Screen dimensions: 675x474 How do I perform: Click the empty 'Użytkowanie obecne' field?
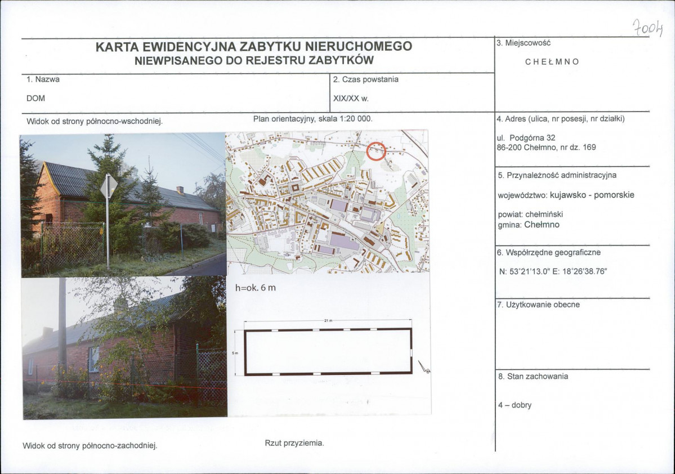click(573, 338)
